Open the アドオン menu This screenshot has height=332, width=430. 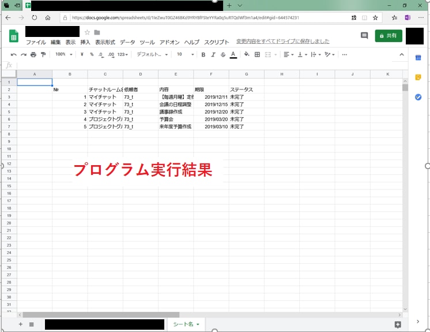169,42
